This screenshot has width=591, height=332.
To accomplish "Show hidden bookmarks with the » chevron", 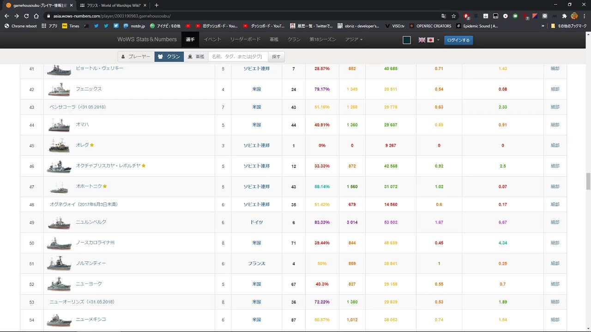I will 543,26.
